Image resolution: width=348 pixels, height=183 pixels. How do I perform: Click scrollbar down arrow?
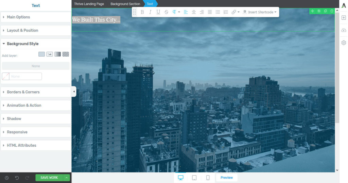click(x=337, y=170)
